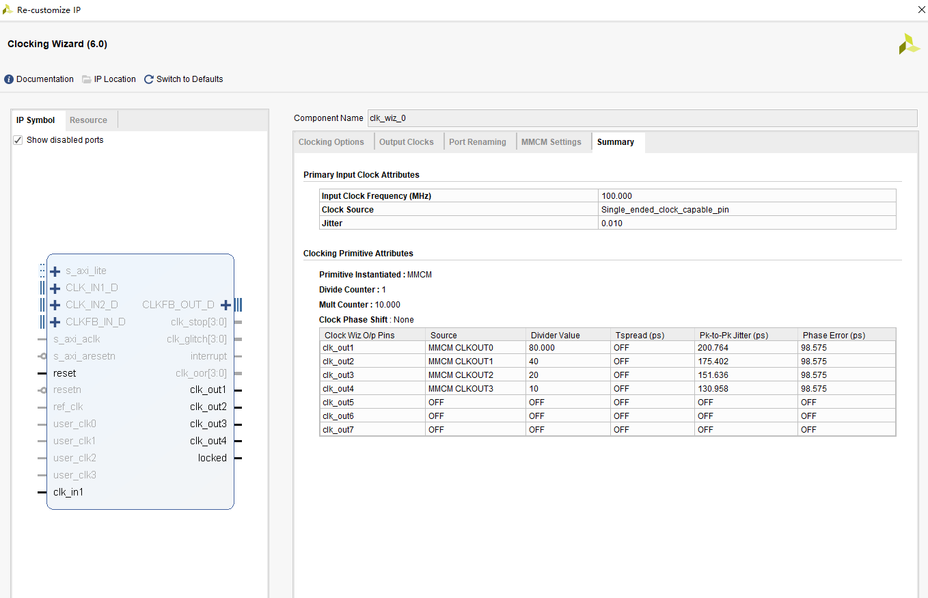Click the Phase Error (ps) column header

coord(847,335)
